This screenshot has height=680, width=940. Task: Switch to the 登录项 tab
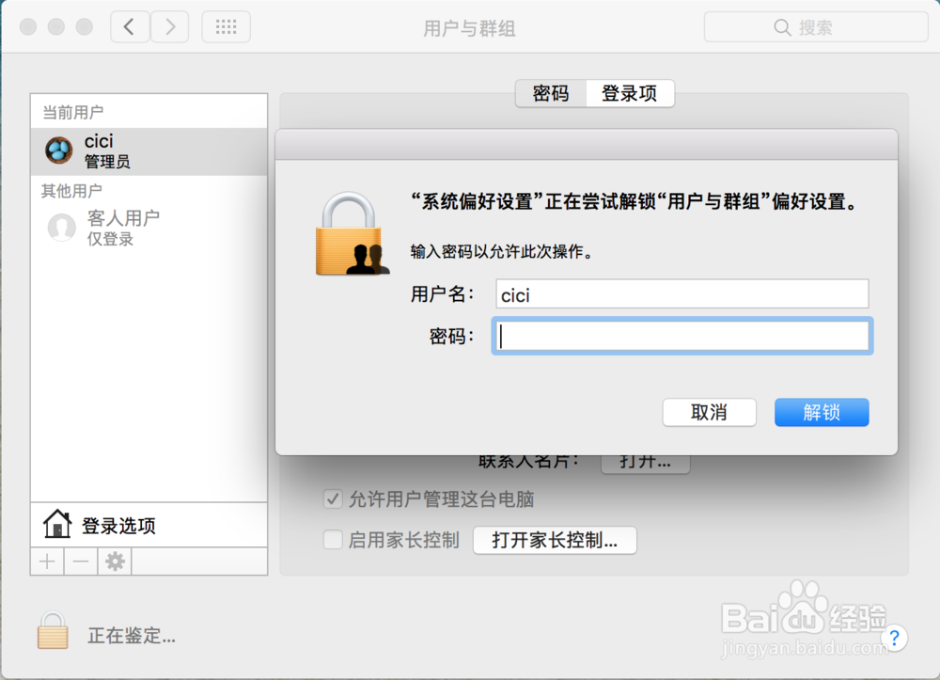click(x=630, y=93)
